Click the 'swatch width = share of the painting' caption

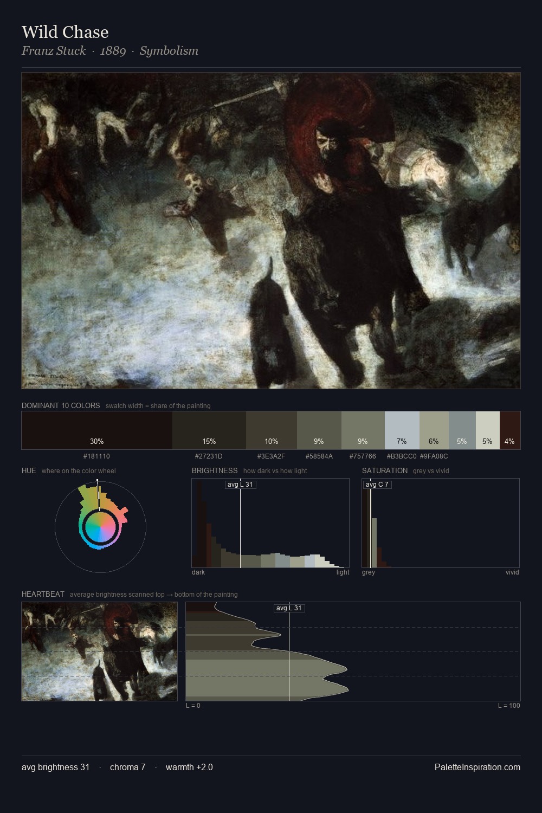pos(158,406)
